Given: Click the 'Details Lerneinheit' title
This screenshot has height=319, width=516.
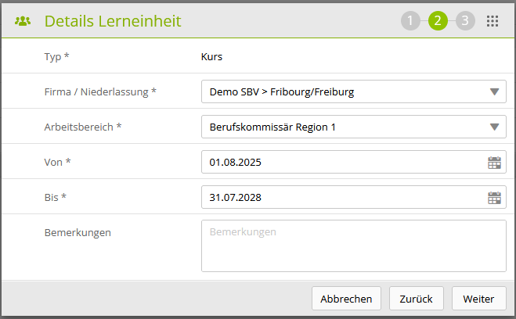Looking at the screenshot, I should (x=113, y=21).
